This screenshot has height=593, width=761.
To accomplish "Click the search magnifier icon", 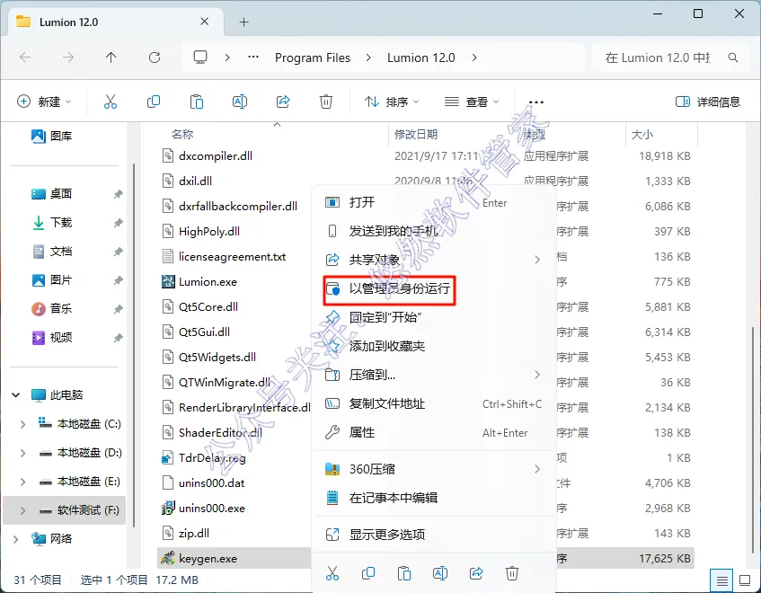I will pyautogui.click(x=733, y=58).
